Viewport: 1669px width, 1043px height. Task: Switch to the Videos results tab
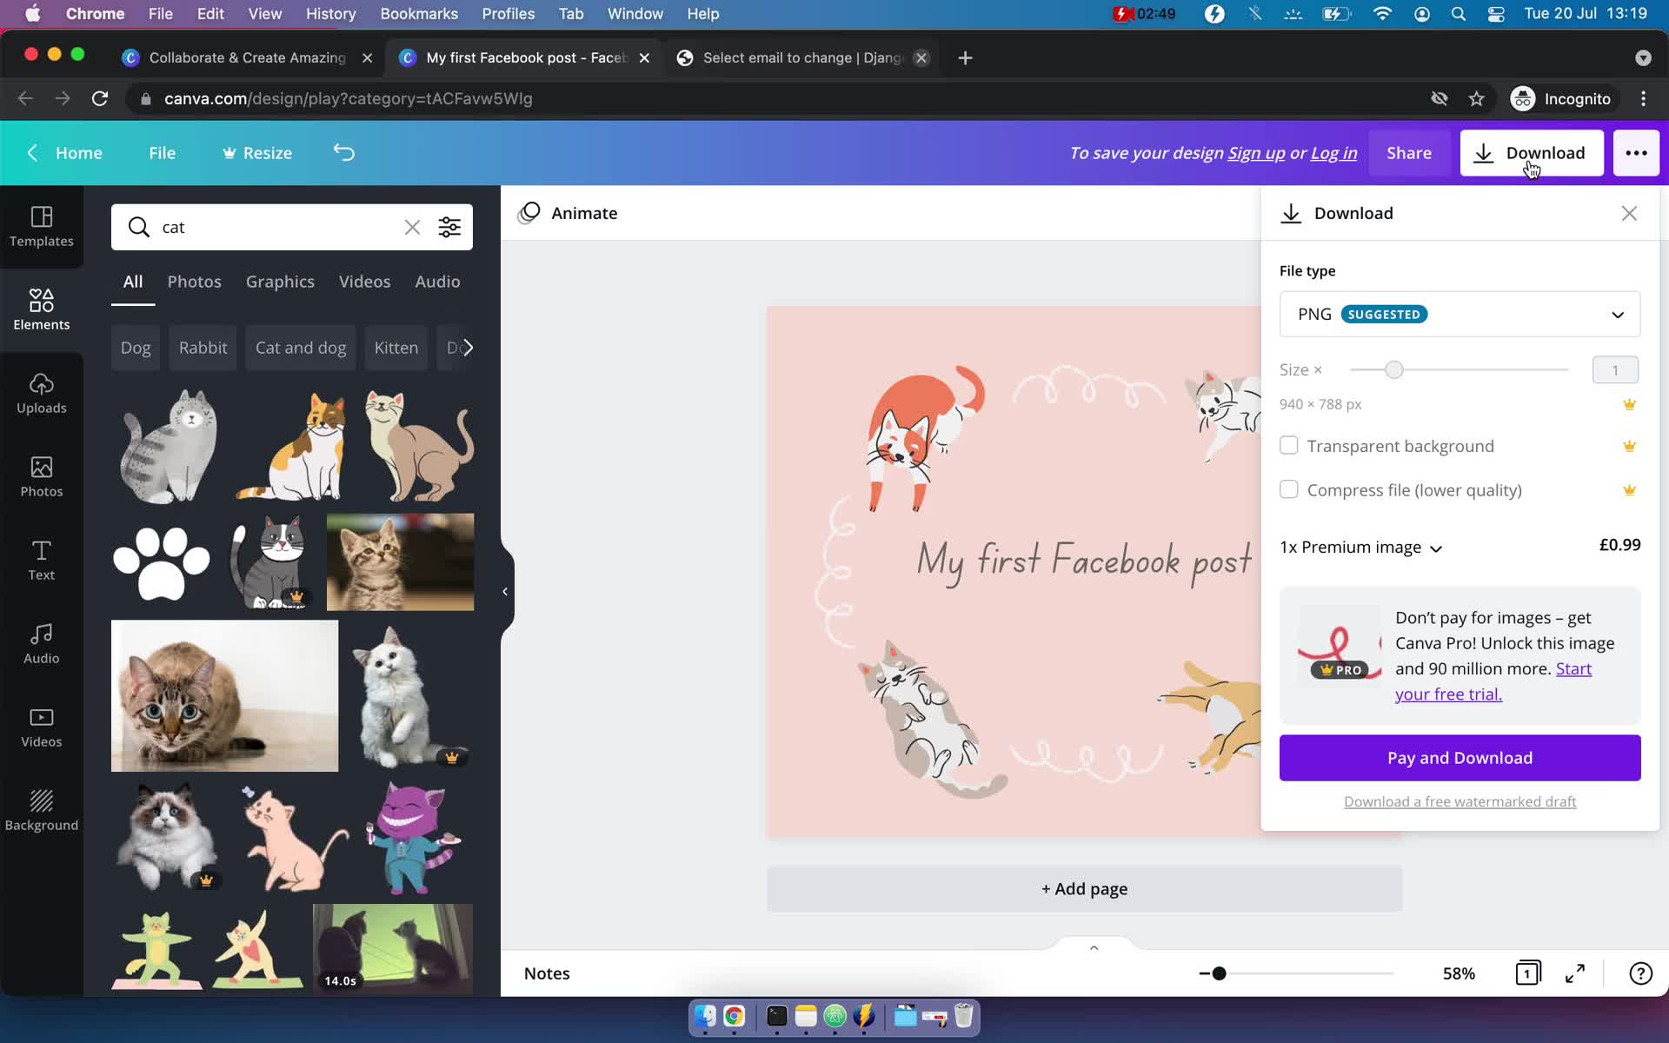coord(364,282)
